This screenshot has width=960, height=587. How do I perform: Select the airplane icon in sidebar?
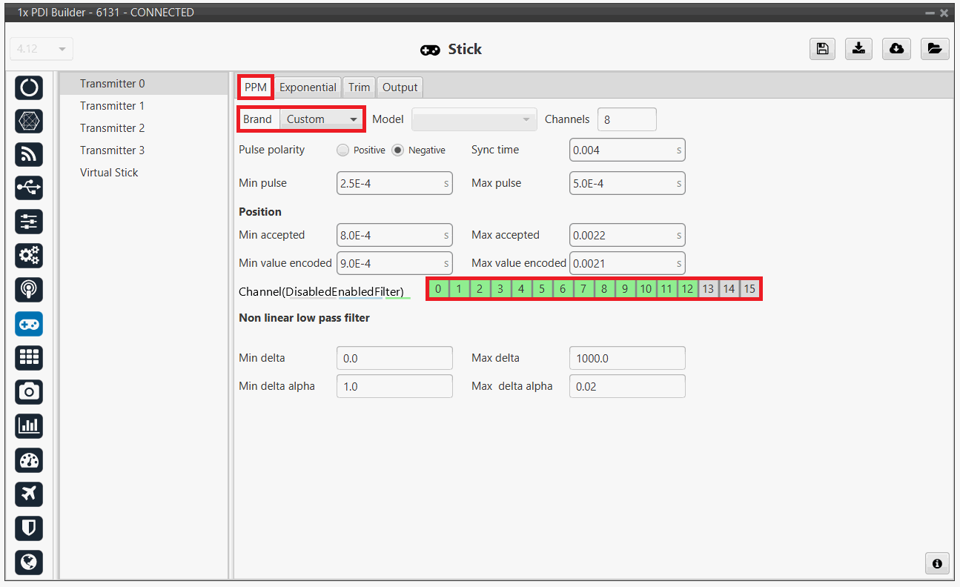click(x=29, y=494)
